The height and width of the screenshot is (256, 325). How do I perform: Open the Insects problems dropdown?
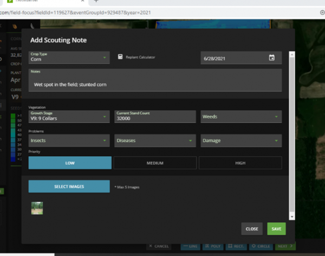coord(69,140)
